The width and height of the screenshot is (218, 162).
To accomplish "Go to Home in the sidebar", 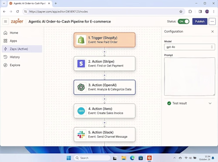I will tap(22, 33).
